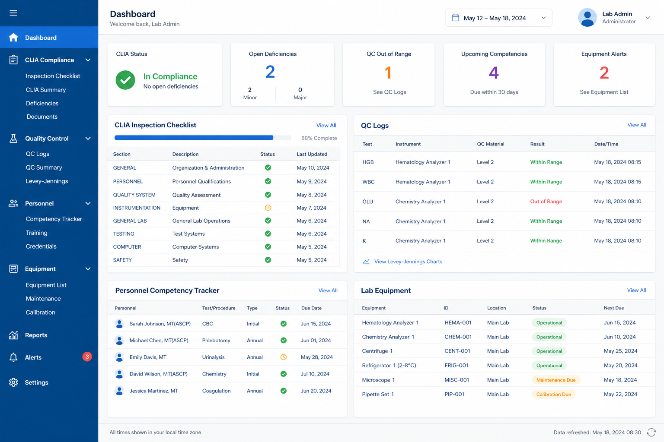The image size is (664, 442).
Task: Collapse the CLIA Compliance section chevron
Action: pos(88,60)
